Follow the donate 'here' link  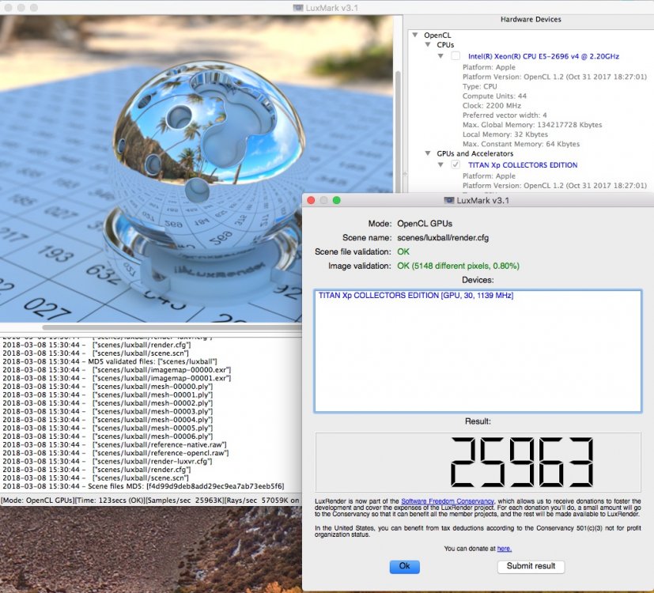tap(505, 549)
